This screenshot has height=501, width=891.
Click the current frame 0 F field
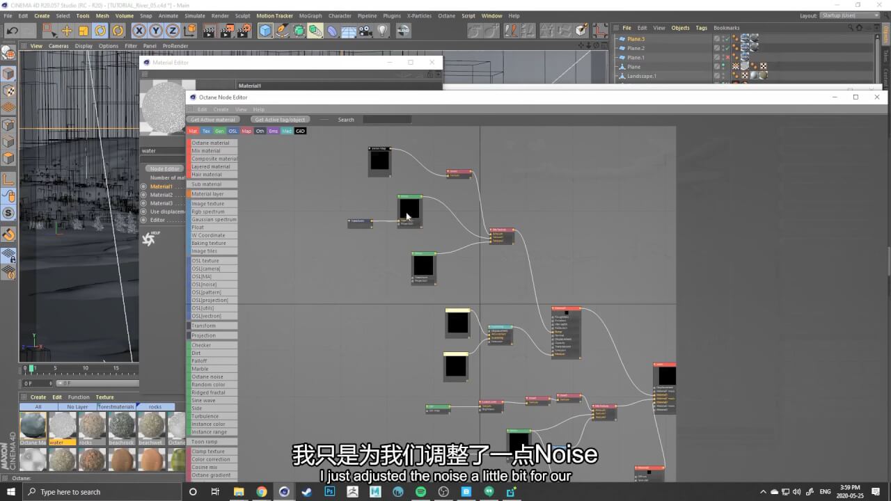point(36,383)
